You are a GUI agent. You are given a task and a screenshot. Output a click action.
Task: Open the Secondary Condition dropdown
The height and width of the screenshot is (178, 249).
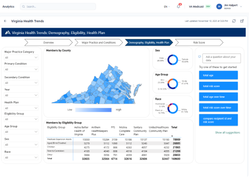click(21, 83)
